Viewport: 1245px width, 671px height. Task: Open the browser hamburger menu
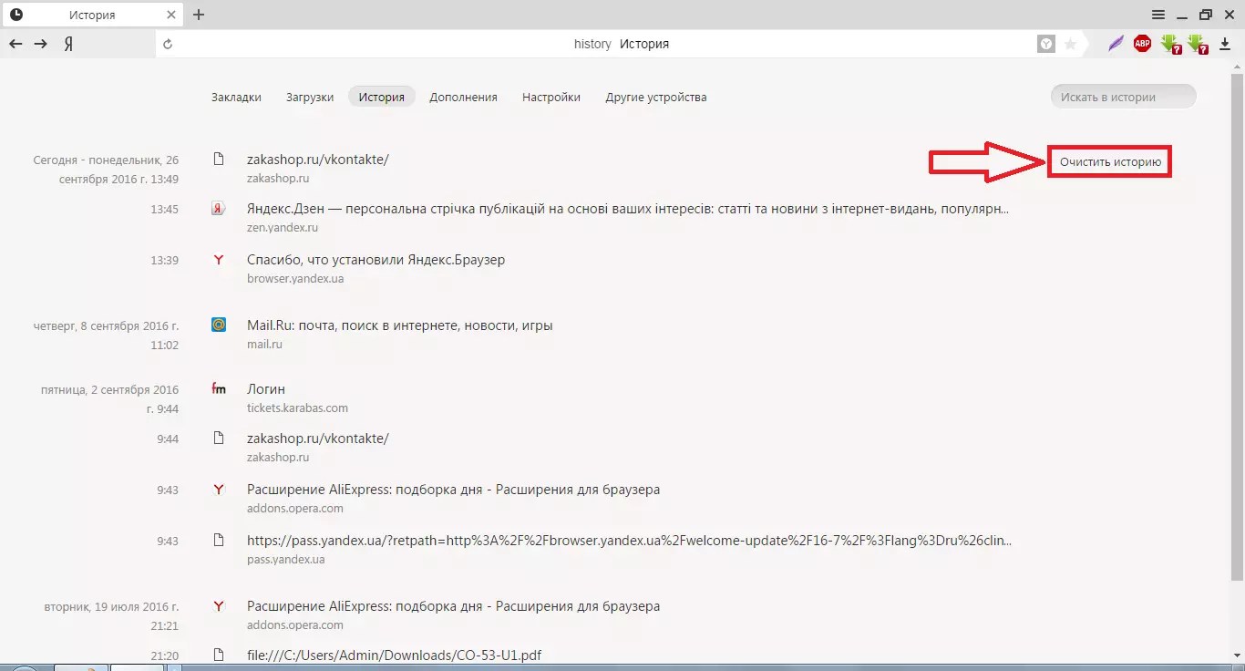[x=1158, y=15]
